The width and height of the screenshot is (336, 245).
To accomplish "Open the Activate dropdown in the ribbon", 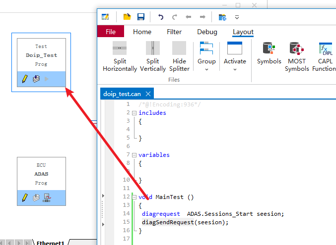I will (x=235, y=56).
